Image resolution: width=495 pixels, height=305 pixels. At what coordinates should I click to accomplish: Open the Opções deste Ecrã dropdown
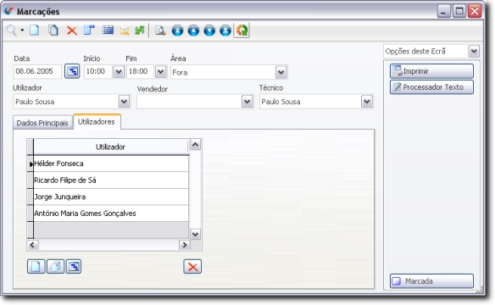474,51
